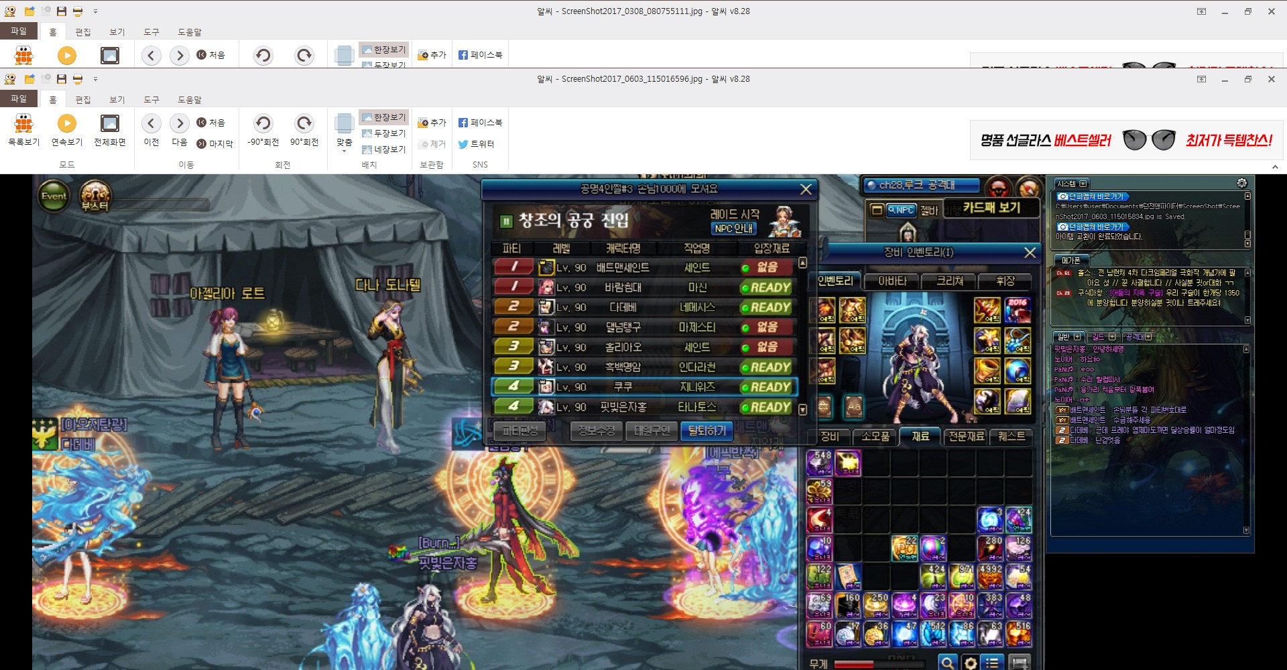This screenshot has width=1287, height=670.
Task: Enable four-page layout (네장보기) in front window
Action: click(x=383, y=149)
